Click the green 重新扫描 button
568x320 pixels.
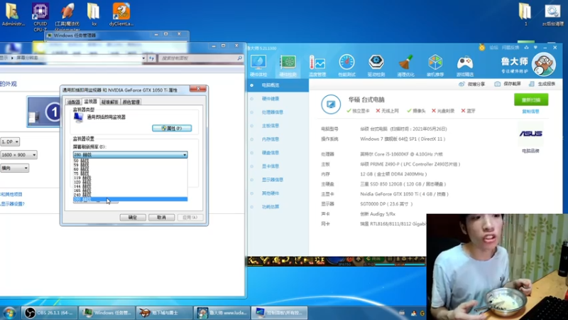[531, 100]
